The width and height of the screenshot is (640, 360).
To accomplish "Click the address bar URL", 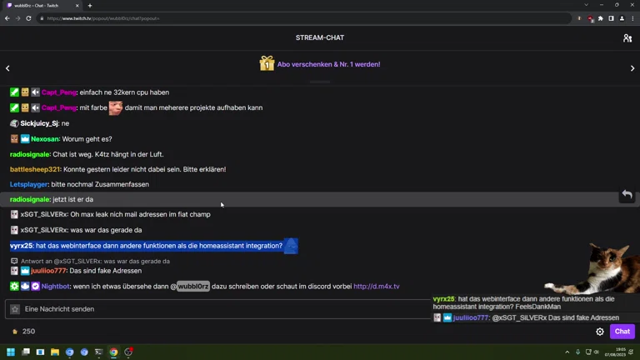I will click(102, 18).
